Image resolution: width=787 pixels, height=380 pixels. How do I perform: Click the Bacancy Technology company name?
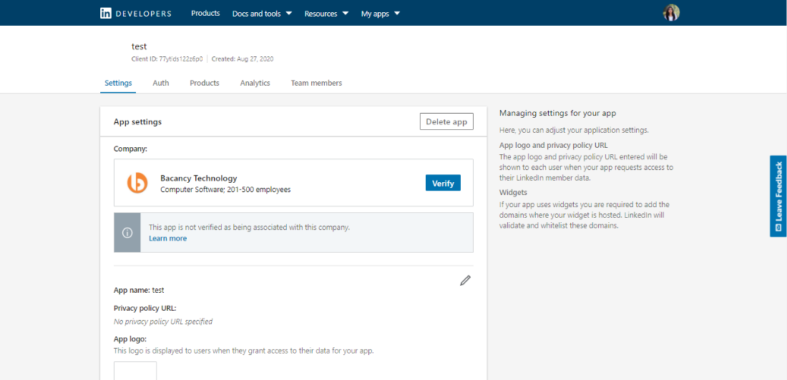199,178
